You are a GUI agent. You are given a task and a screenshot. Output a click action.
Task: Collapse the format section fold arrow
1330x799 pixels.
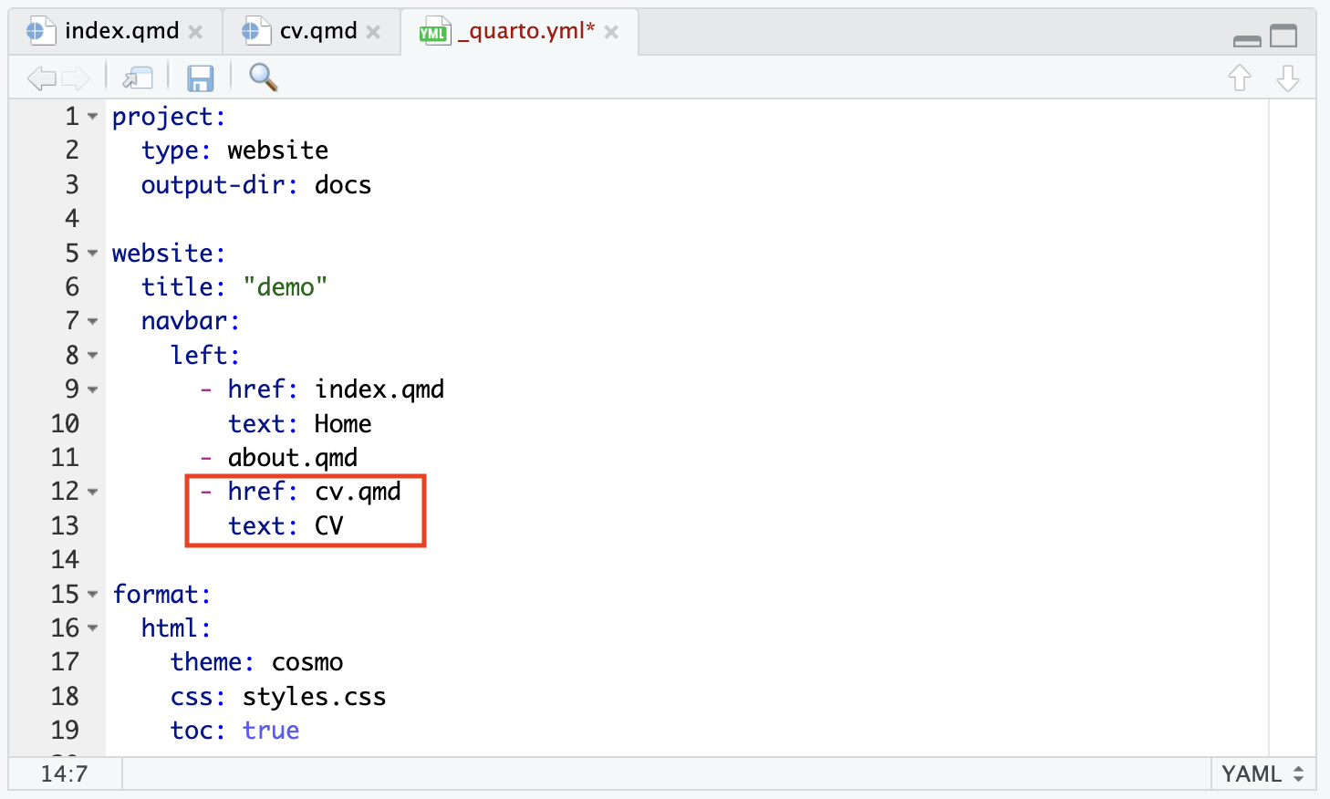pos(93,595)
